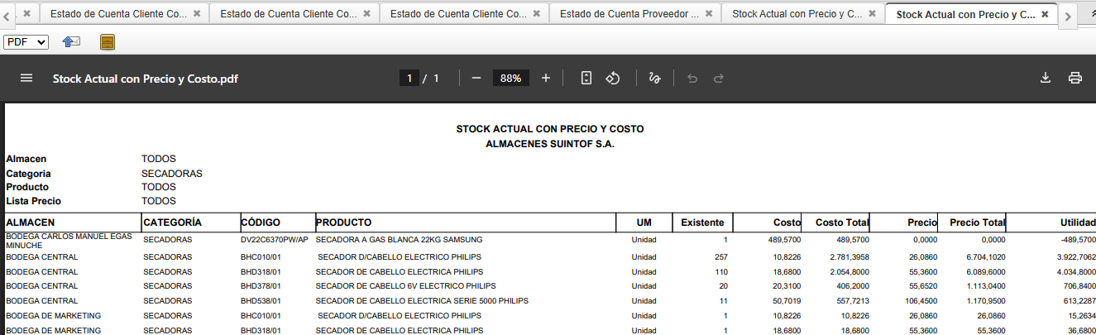This screenshot has height=335, width=1096.
Task: Switch to Estado de Cuenta Proveedor tab
Action: tap(628, 14)
